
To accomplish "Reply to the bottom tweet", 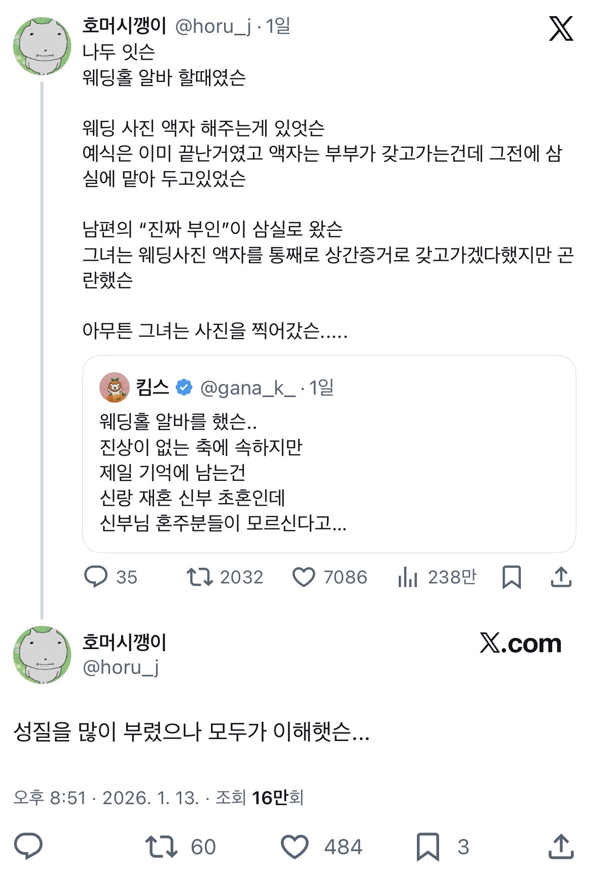I will pyautogui.click(x=28, y=847).
